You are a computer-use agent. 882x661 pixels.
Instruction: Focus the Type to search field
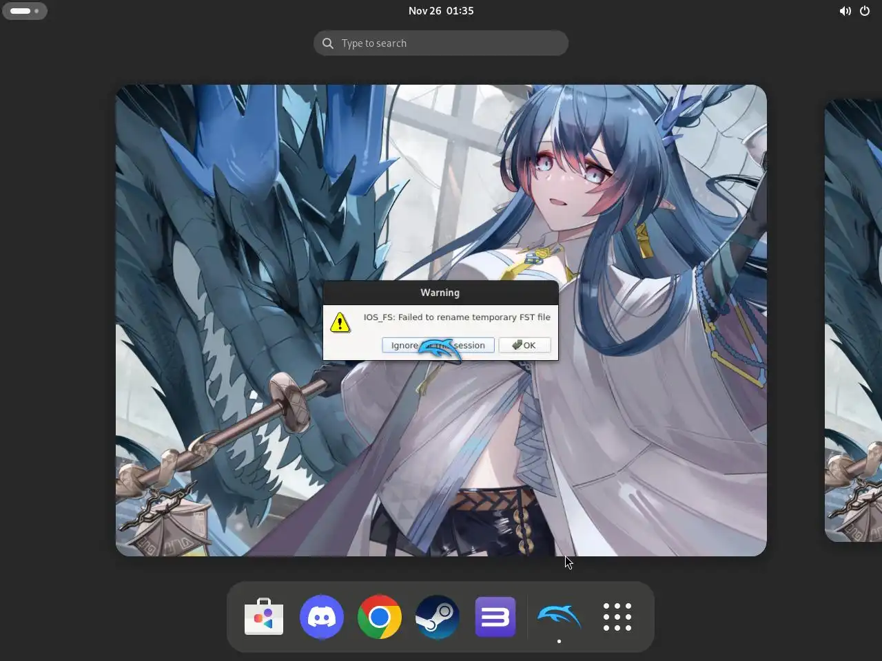coord(441,43)
